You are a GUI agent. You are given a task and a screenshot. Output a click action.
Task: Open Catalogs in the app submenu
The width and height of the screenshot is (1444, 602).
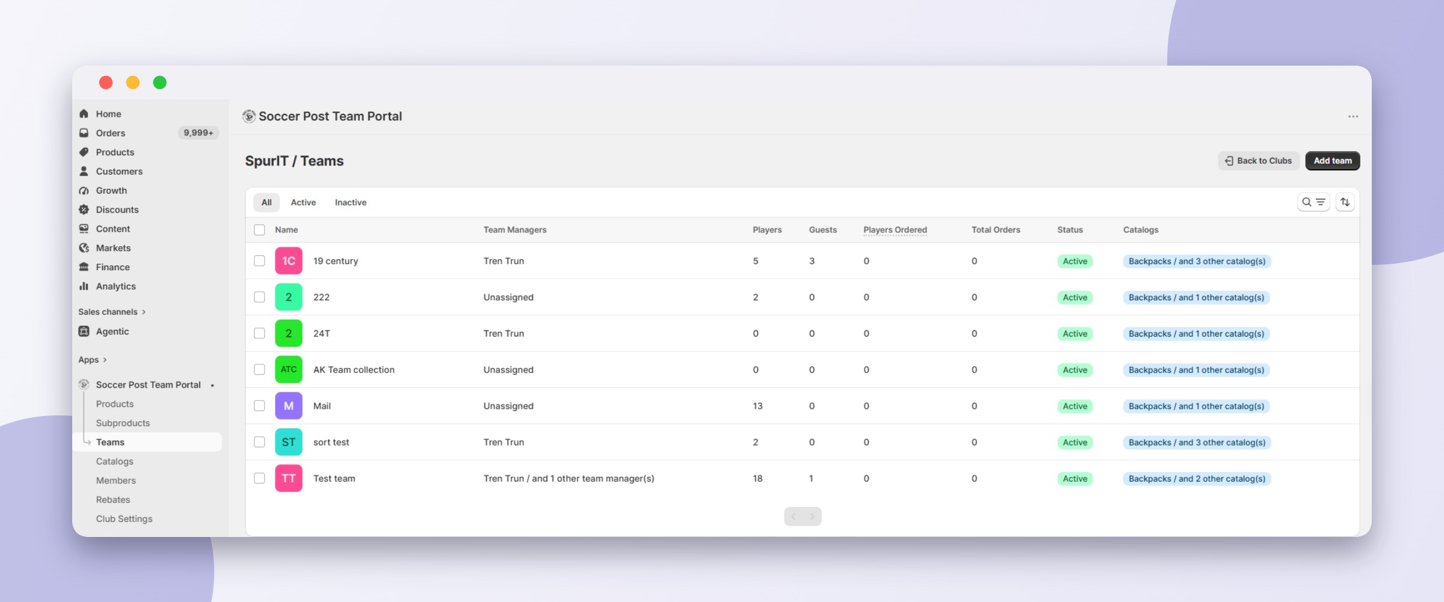pyautogui.click(x=115, y=461)
